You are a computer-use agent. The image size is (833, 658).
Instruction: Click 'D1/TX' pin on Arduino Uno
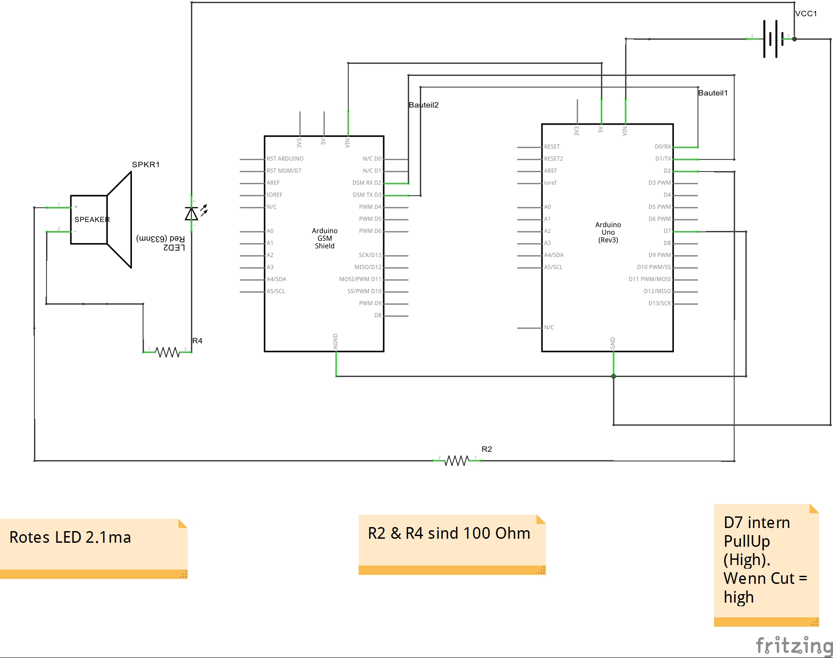[x=663, y=159]
